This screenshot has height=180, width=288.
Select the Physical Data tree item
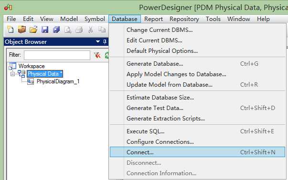click(x=45, y=74)
